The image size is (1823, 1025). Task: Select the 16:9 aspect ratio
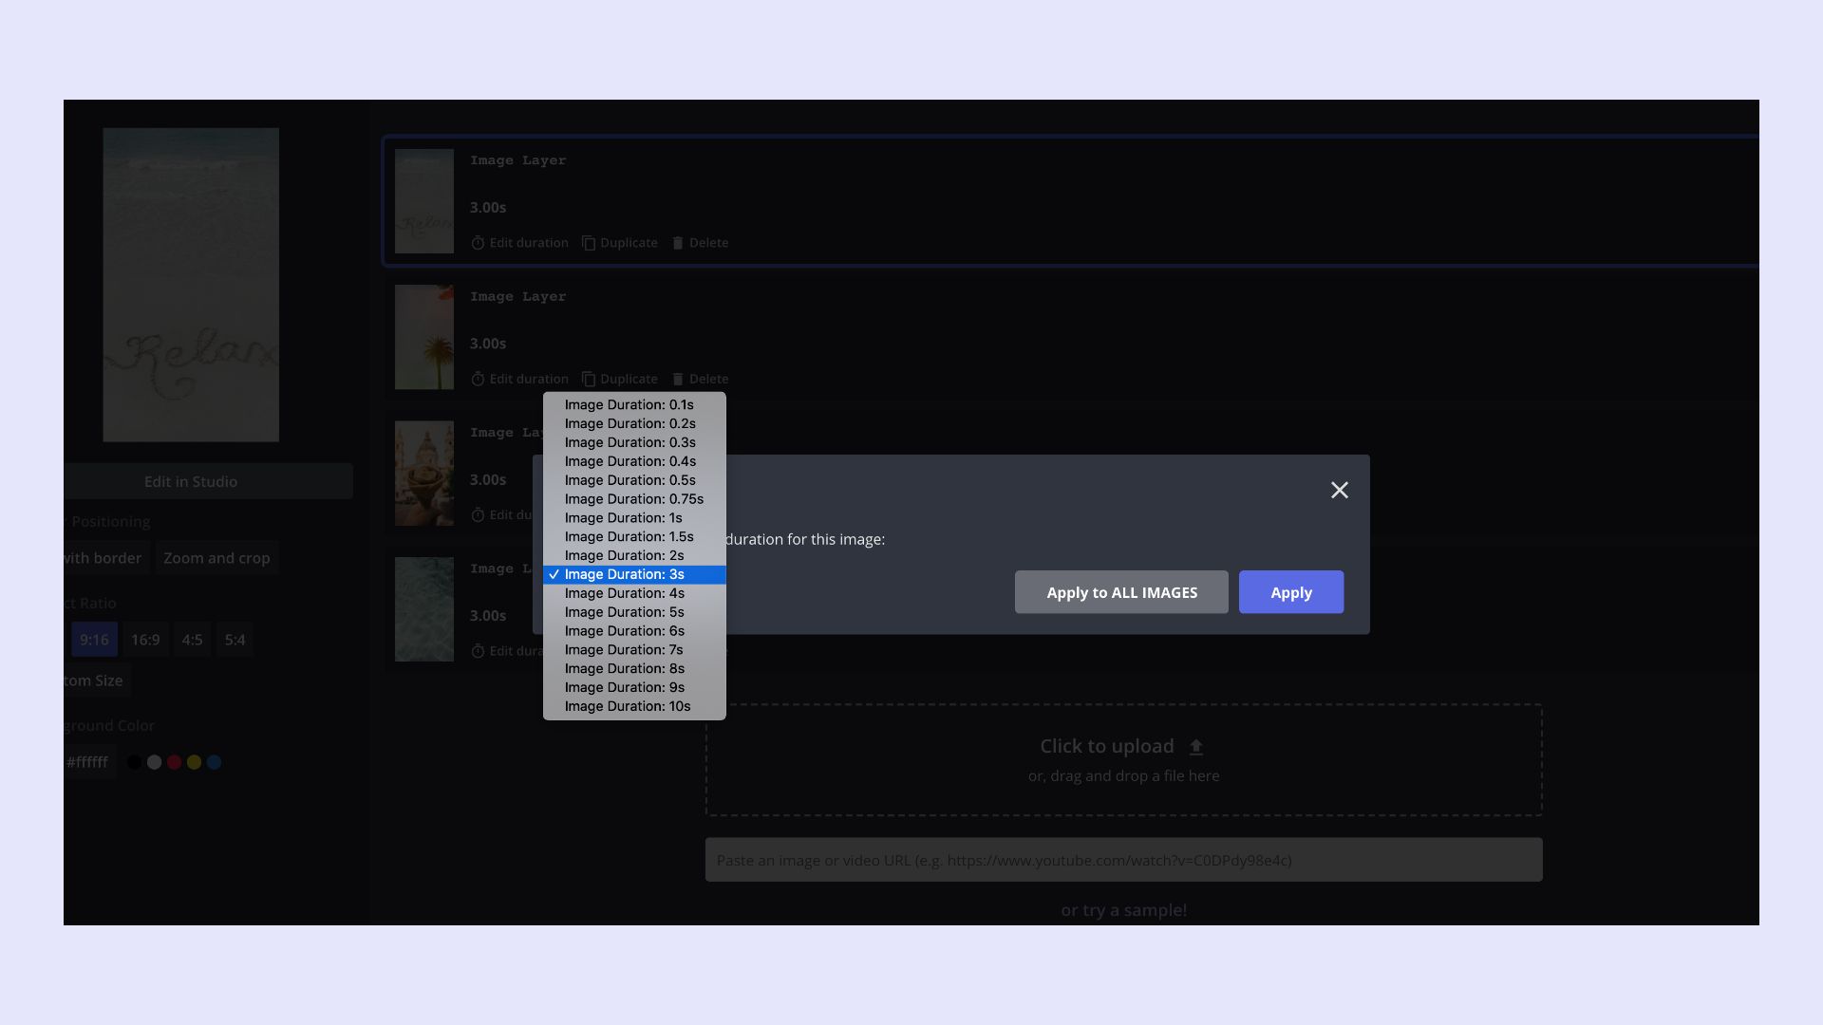[145, 640]
